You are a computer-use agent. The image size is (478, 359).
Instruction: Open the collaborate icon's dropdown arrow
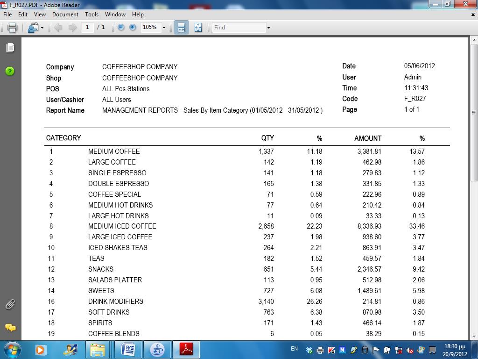point(42,28)
